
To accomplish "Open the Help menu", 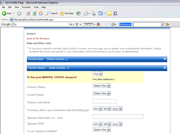I will [44, 7].
